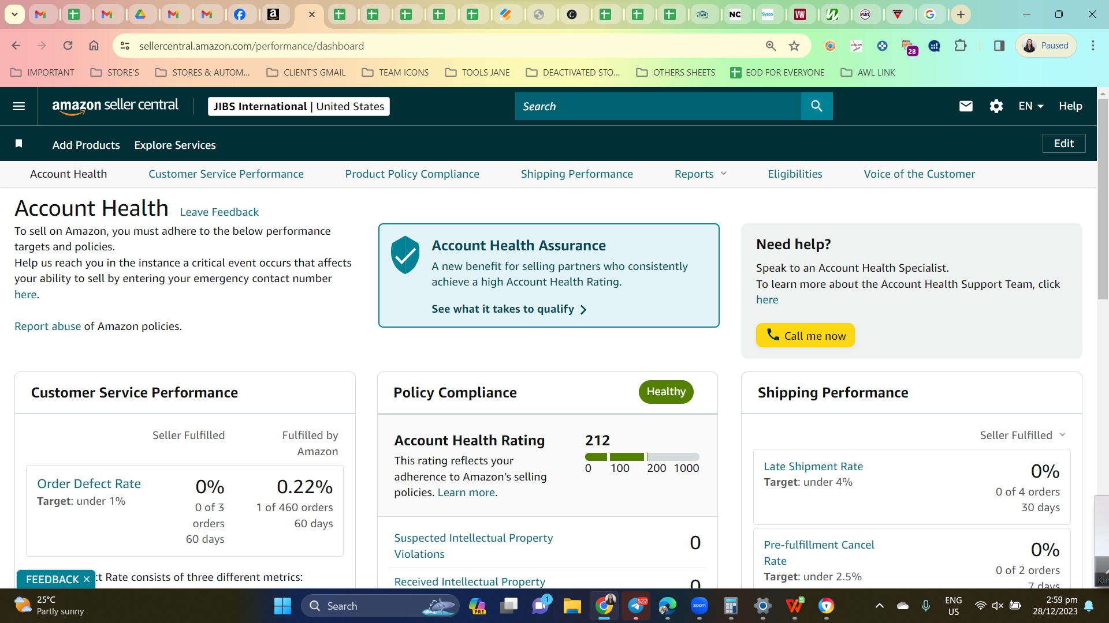Open the Windows Start button

(282, 606)
